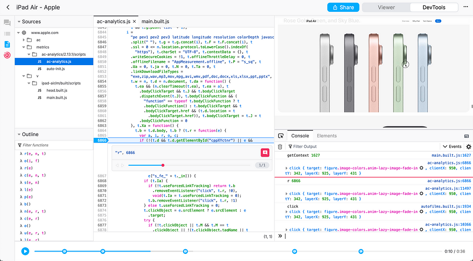The height and width of the screenshot is (261, 473).
Task: Switch to Viewer mode
Action: tap(386, 8)
